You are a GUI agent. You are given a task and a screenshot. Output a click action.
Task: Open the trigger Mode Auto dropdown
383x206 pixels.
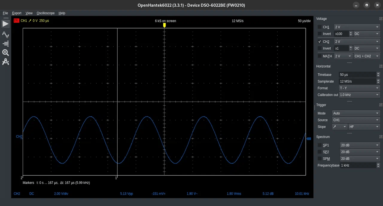(x=356, y=113)
